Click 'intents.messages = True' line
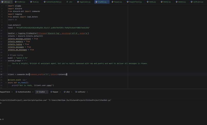Viewport: 207px width, 125px height. coord(20,47)
